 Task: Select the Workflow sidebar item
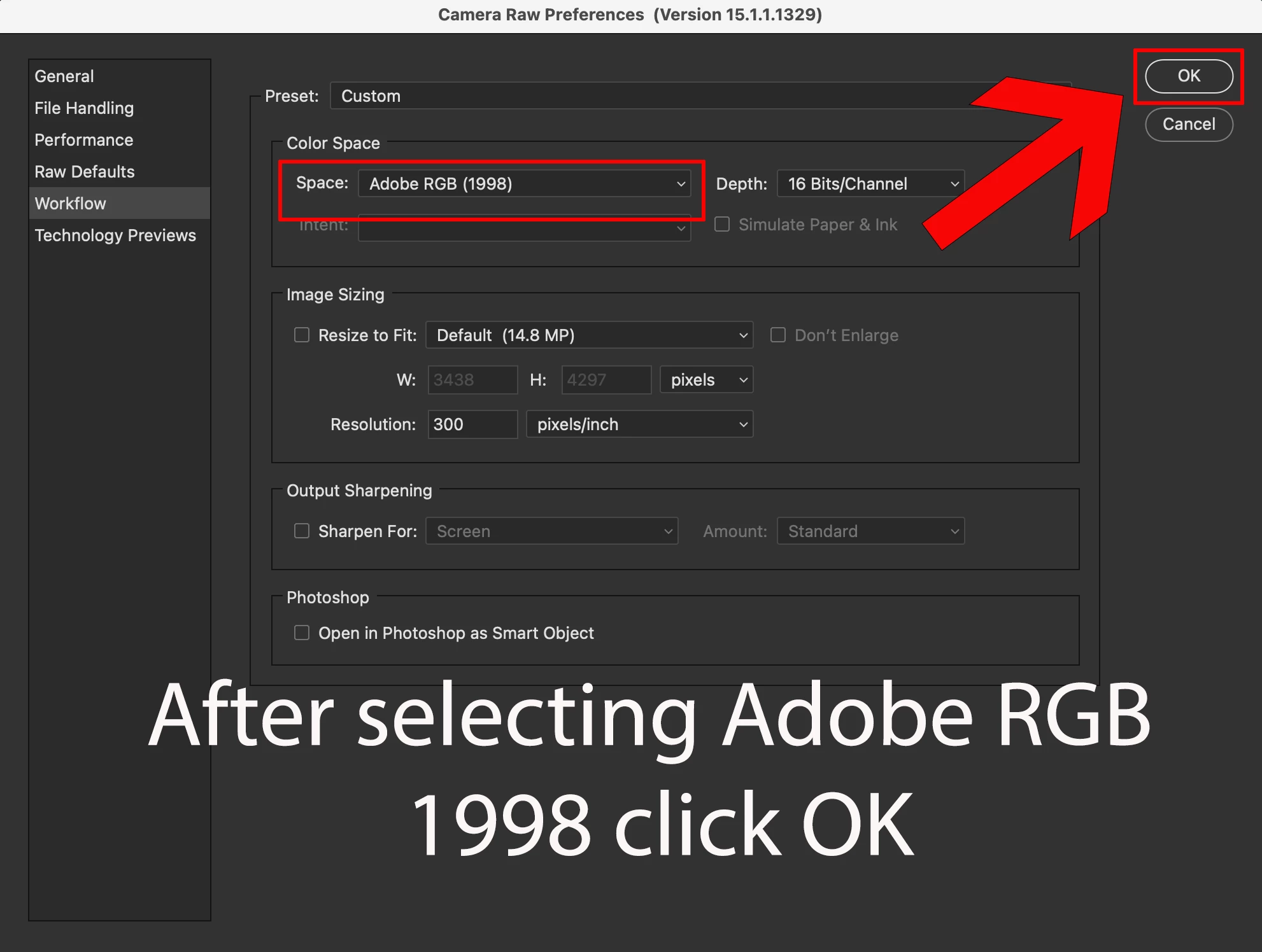tap(71, 204)
